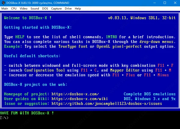Open the DOS menu

pos(45,9)
